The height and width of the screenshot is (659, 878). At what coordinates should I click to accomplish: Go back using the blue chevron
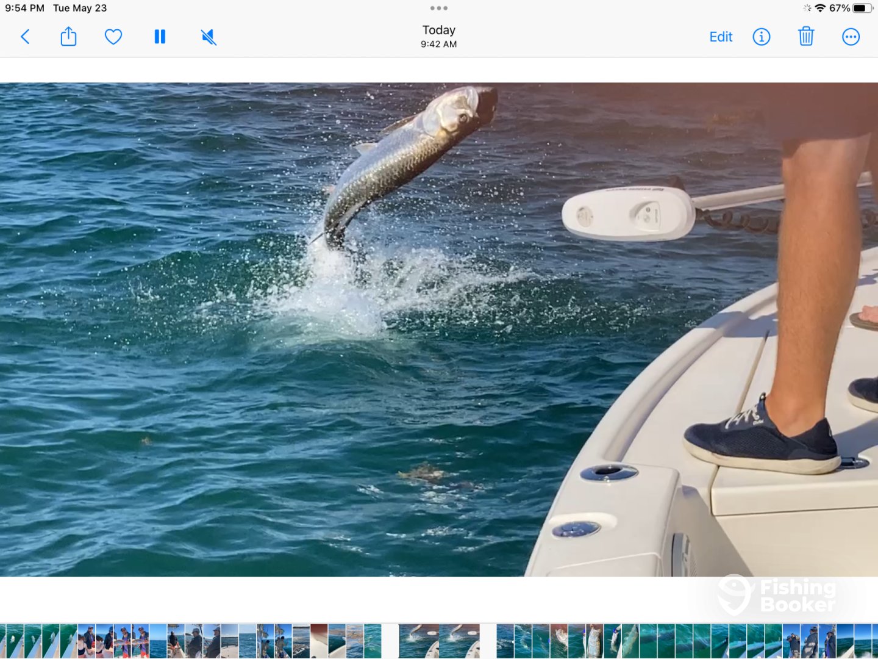click(x=25, y=37)
